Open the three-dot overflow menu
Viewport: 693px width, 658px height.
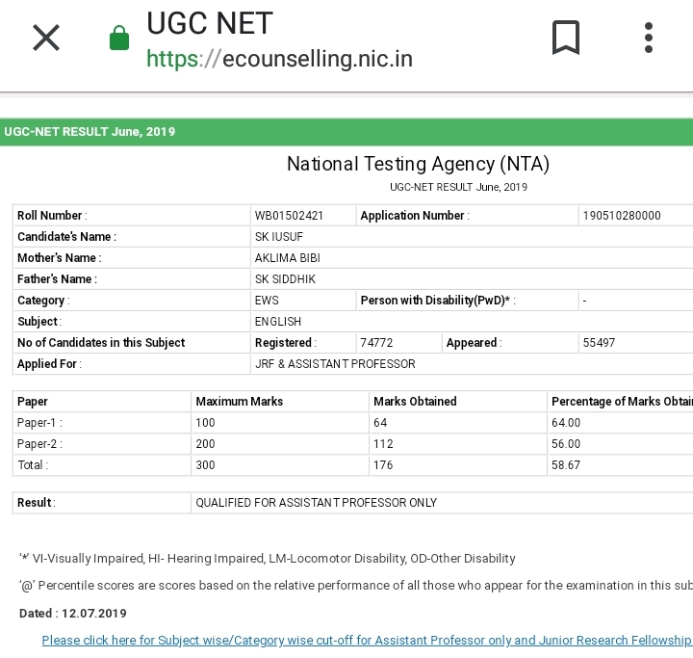pos(649,39)
